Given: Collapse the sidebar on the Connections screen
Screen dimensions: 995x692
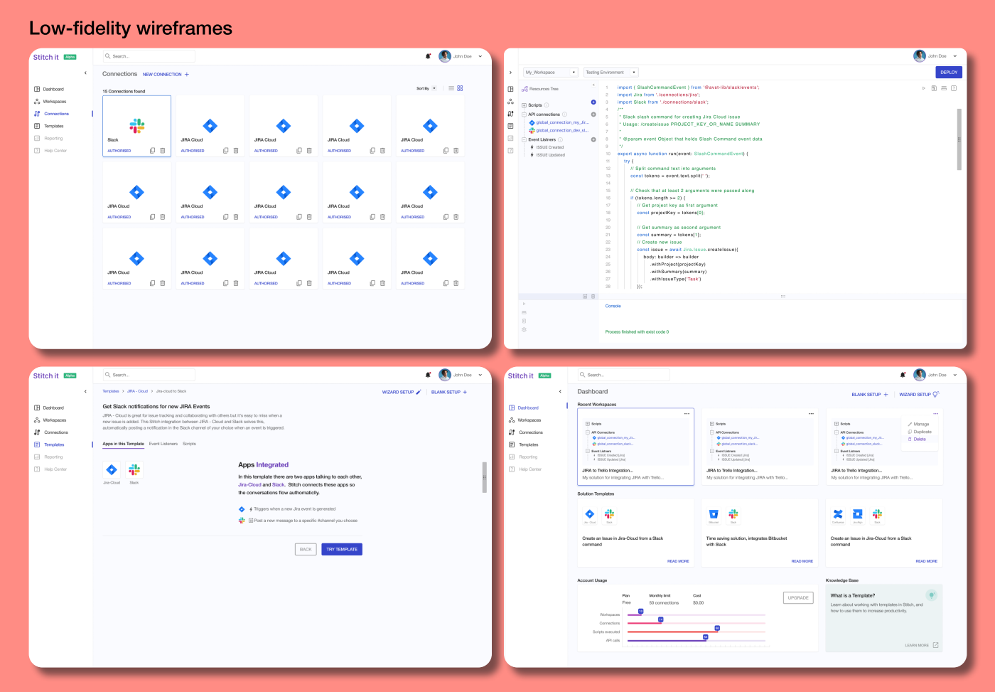Looking at the screenshot, I should pyautogui.click(x=85, y=73).
